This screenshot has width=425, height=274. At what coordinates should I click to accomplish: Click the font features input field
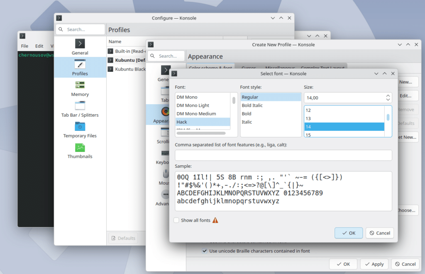[283, 155]
